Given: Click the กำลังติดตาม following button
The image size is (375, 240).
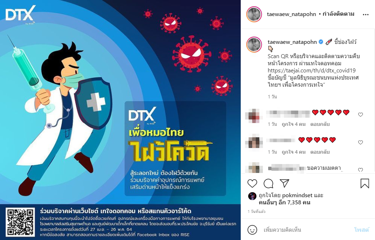Looking at the screenshot, I should click(339, 14).
